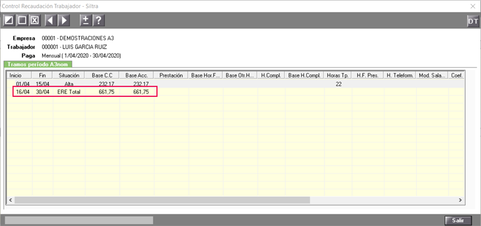Image resolution: width=481 pixels, height=226 pixels.
Task: Click the Base C.C column header
Action: tap(102, 75)
